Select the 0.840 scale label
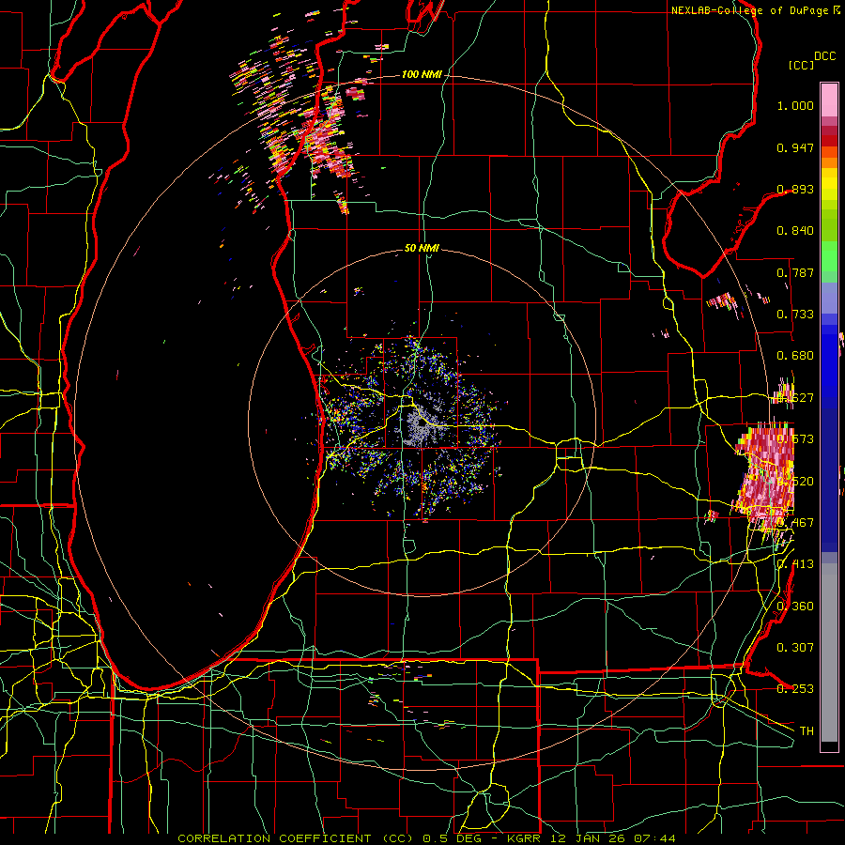 pyautogui.click(x=795, y=231)
